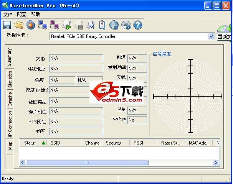
Task: Open the 帮助 menu
Action: pos(35,14)
